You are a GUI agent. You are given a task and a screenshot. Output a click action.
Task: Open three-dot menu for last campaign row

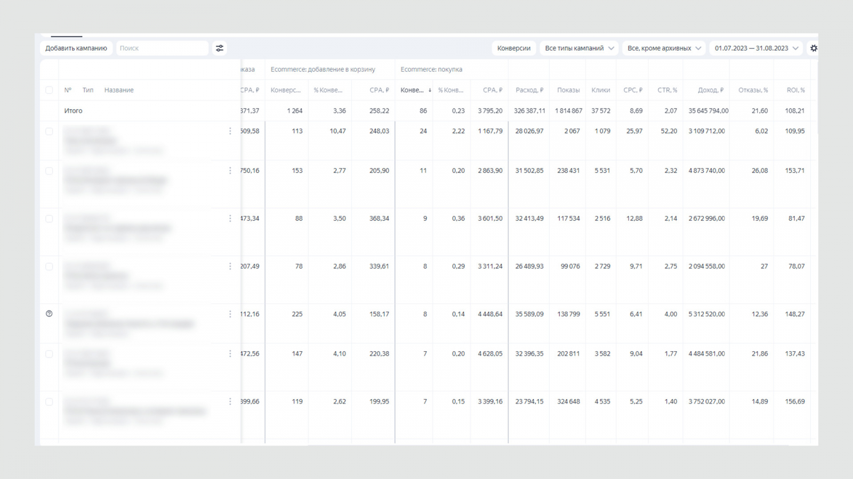tap(230, 402)
